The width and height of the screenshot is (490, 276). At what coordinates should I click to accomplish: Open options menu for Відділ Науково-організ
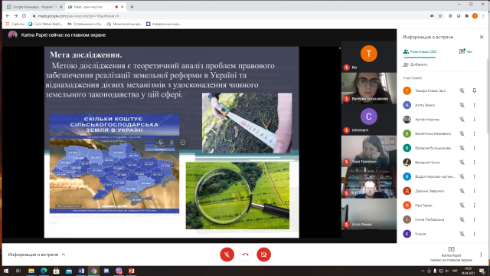coord(474,176)
